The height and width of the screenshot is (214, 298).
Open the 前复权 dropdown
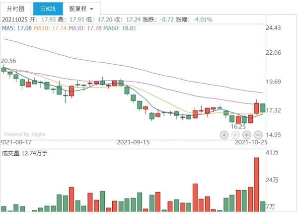(x=81, y=8)
